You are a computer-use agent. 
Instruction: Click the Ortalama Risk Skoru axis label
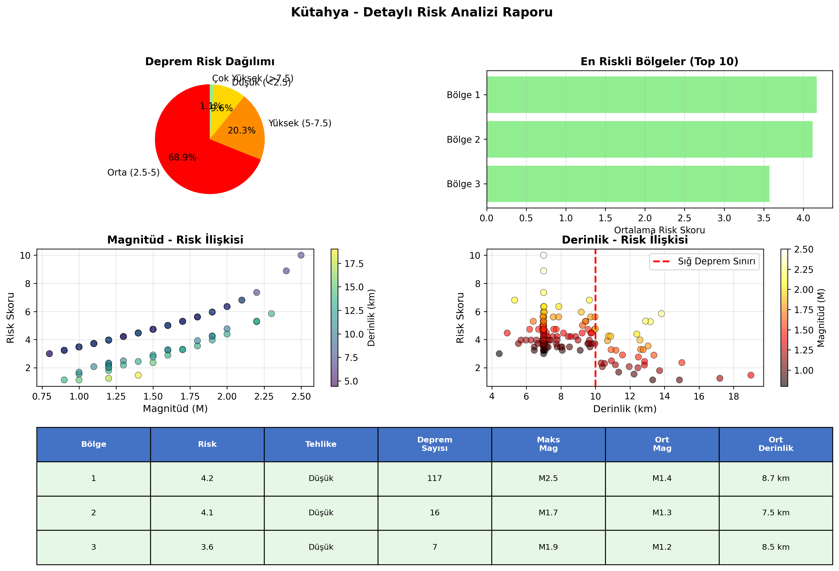coord(660,230)
